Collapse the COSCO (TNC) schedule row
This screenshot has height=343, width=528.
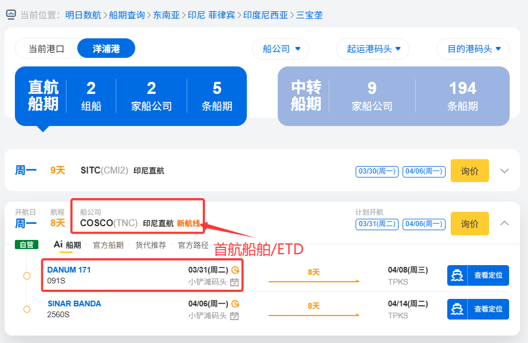(505, 223)
